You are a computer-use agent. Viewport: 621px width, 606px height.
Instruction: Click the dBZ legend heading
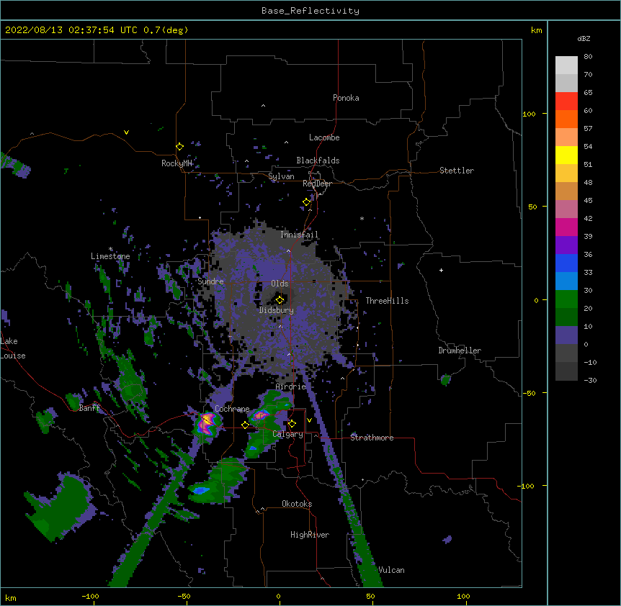[x=584, y=38]
